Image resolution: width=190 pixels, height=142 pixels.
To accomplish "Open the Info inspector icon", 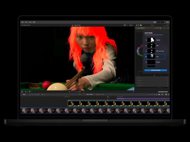I will (141, 25).
